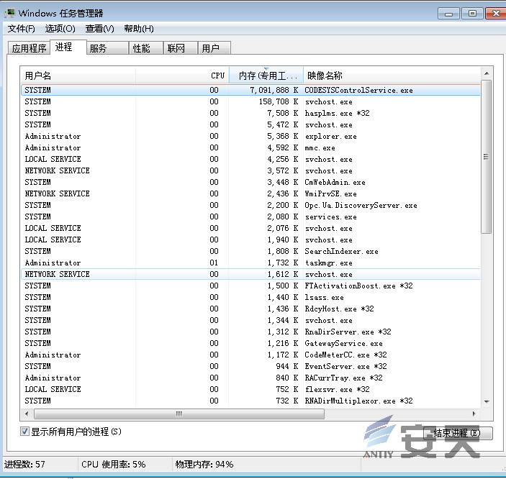This screenshot has height=479, width=506.
Task: Click the vertical scrollbar thumb
Action: tap(487, 157)
